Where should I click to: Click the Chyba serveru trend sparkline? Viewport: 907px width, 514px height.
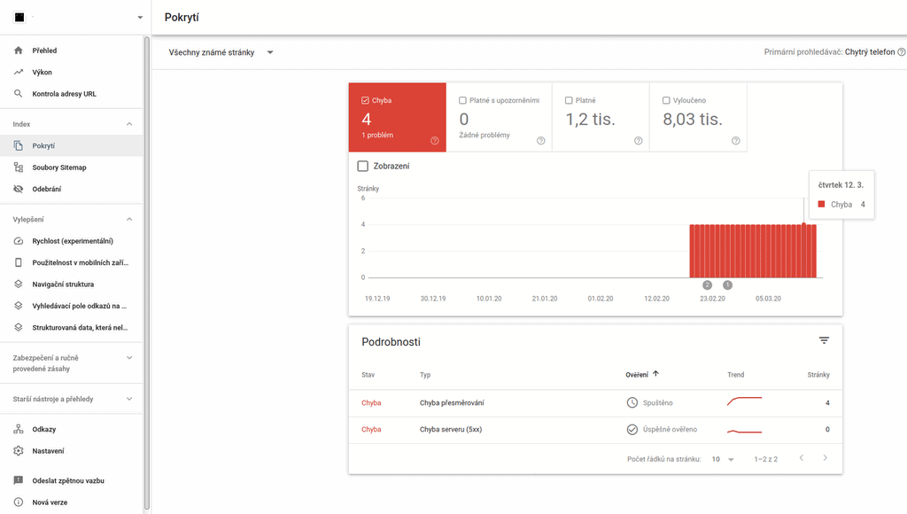coord(744,432)
